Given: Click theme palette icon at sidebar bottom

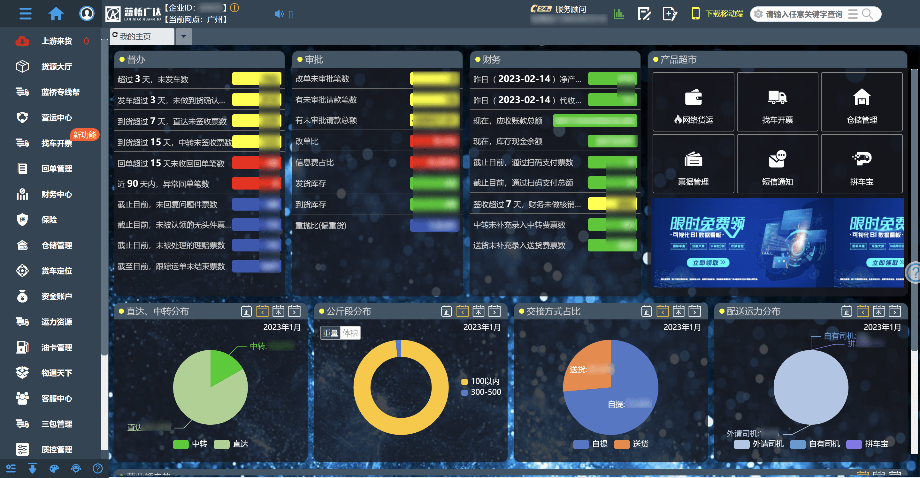Looking at the screenshot, I should tap(54, 468).
